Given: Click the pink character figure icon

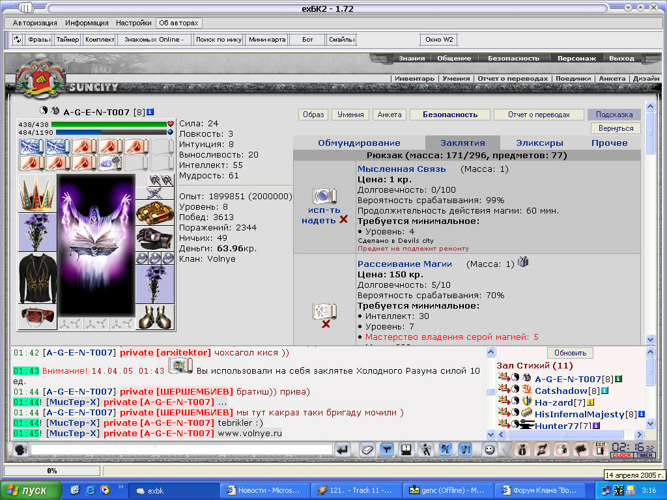Looking at the screenshot, I should point(522,449).
